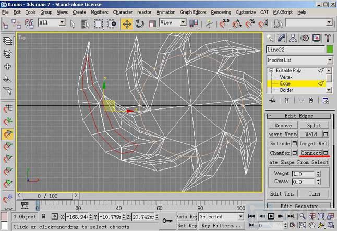Select the Scale tool
This screenshot has width=337, height=231.
pyautogui.click(x=152, y=24)
